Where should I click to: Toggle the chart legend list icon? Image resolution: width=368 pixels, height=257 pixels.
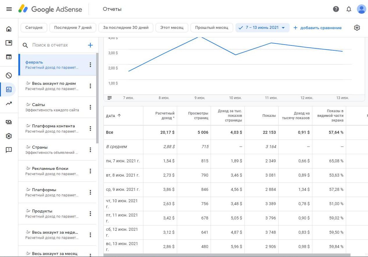pyautogui.click(x=110, y=98)
